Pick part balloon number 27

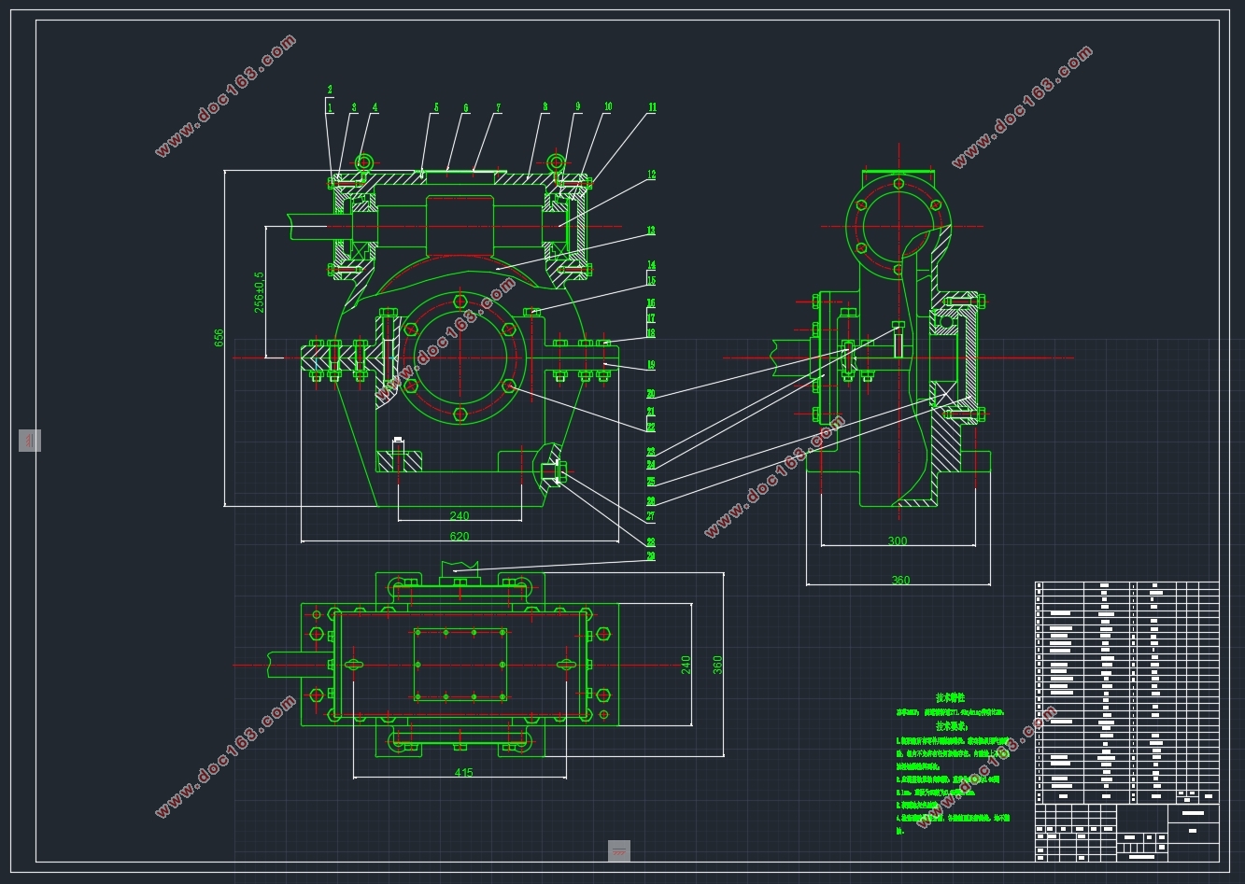651,516
